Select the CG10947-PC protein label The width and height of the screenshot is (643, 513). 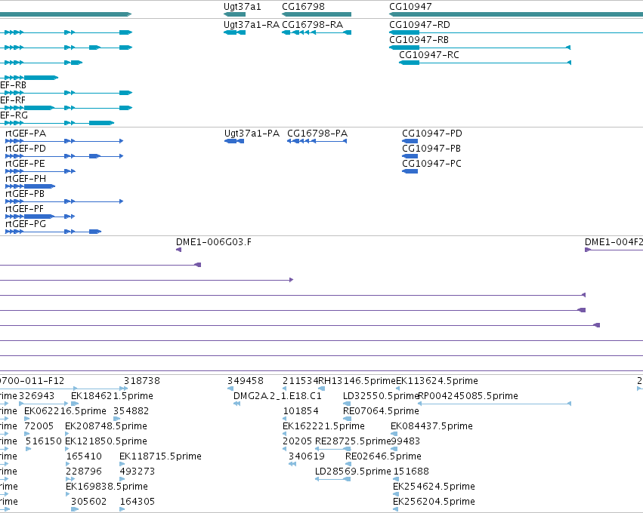point(431,164)
